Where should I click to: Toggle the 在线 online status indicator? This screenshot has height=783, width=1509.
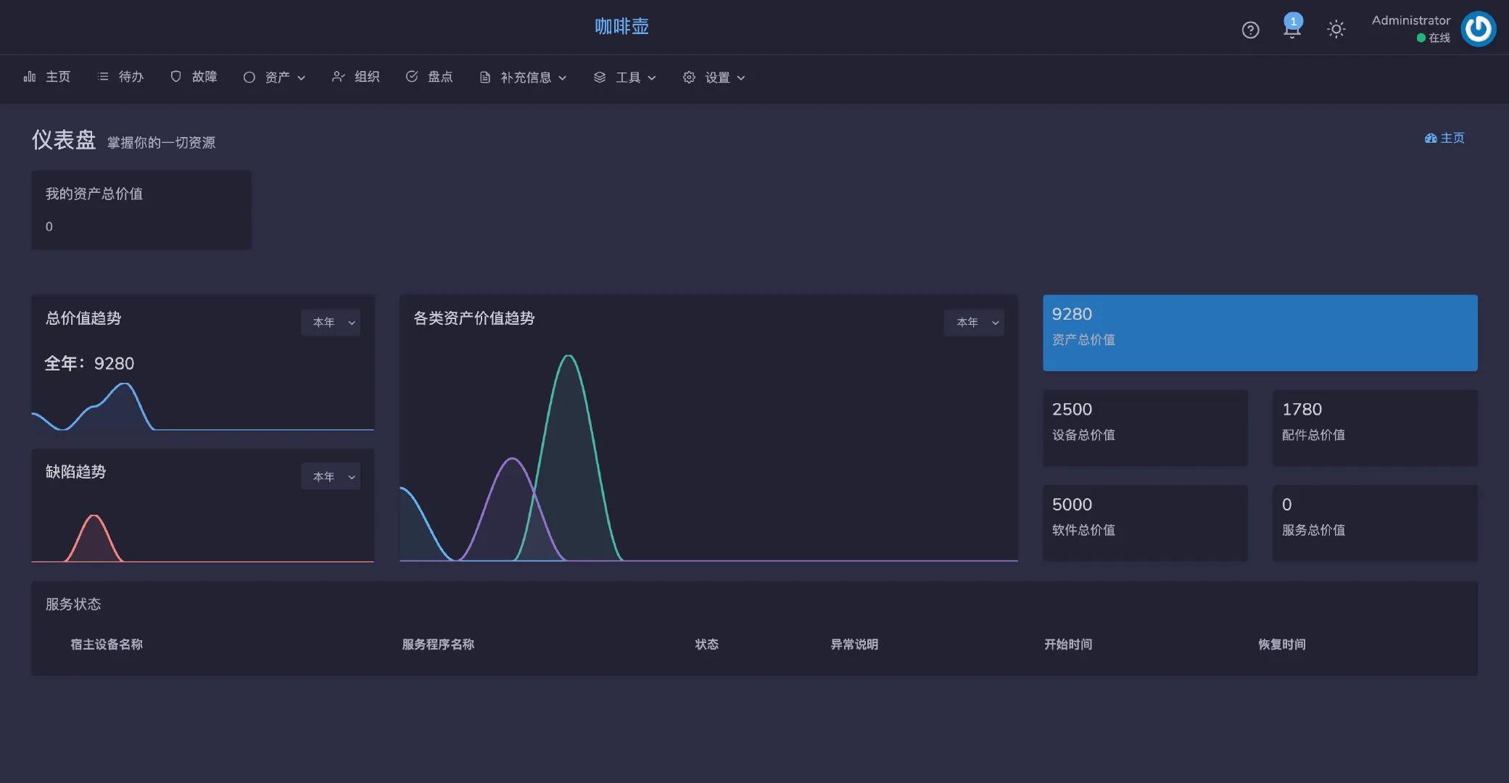point(1438,38)
